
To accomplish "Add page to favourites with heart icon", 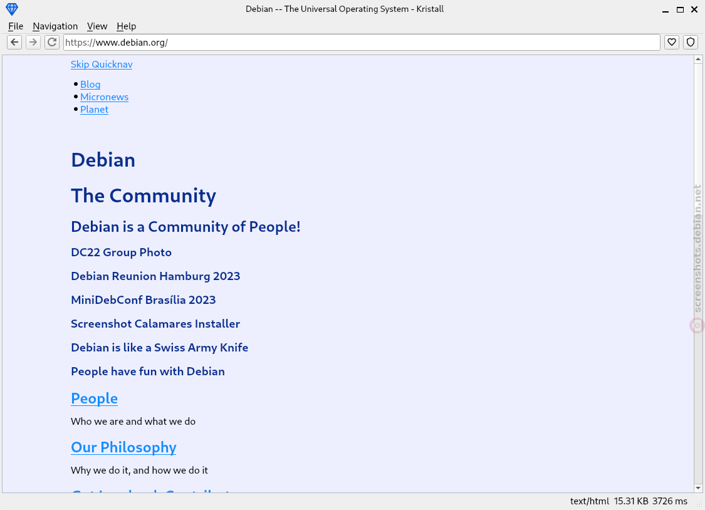I will [672, 42].
